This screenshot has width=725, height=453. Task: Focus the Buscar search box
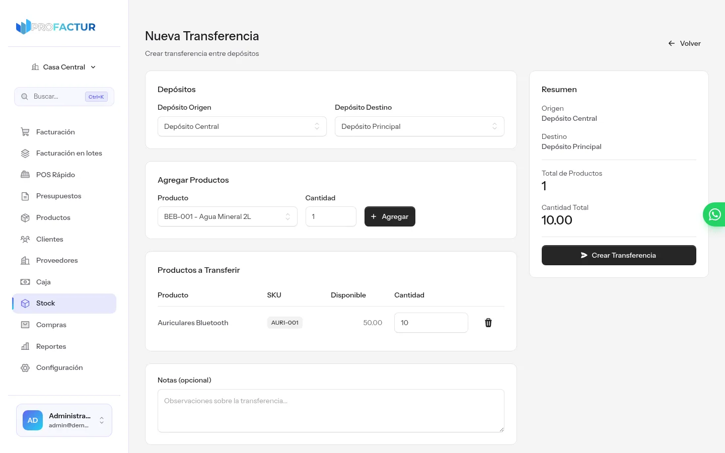pos(64,97)
